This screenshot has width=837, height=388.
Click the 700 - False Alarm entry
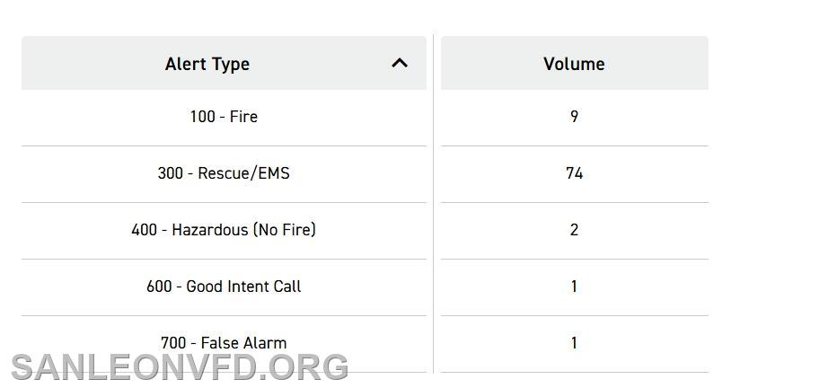click(x=224, y=342)
